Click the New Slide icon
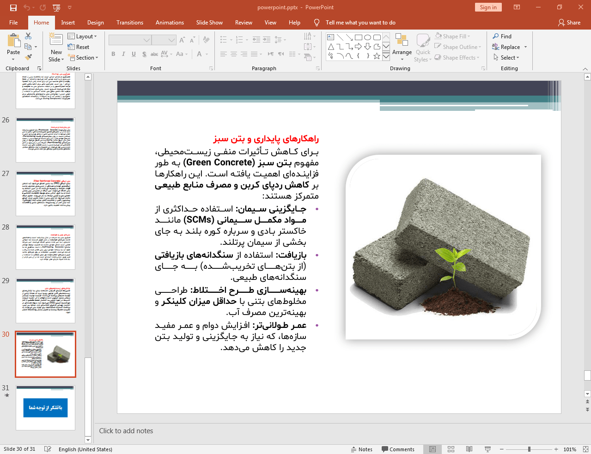 tap(56, 40)
